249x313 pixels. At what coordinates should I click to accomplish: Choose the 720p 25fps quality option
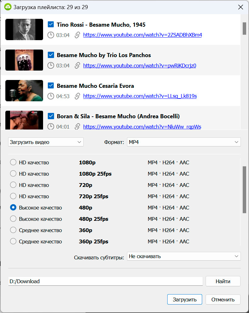click(13, 196)
